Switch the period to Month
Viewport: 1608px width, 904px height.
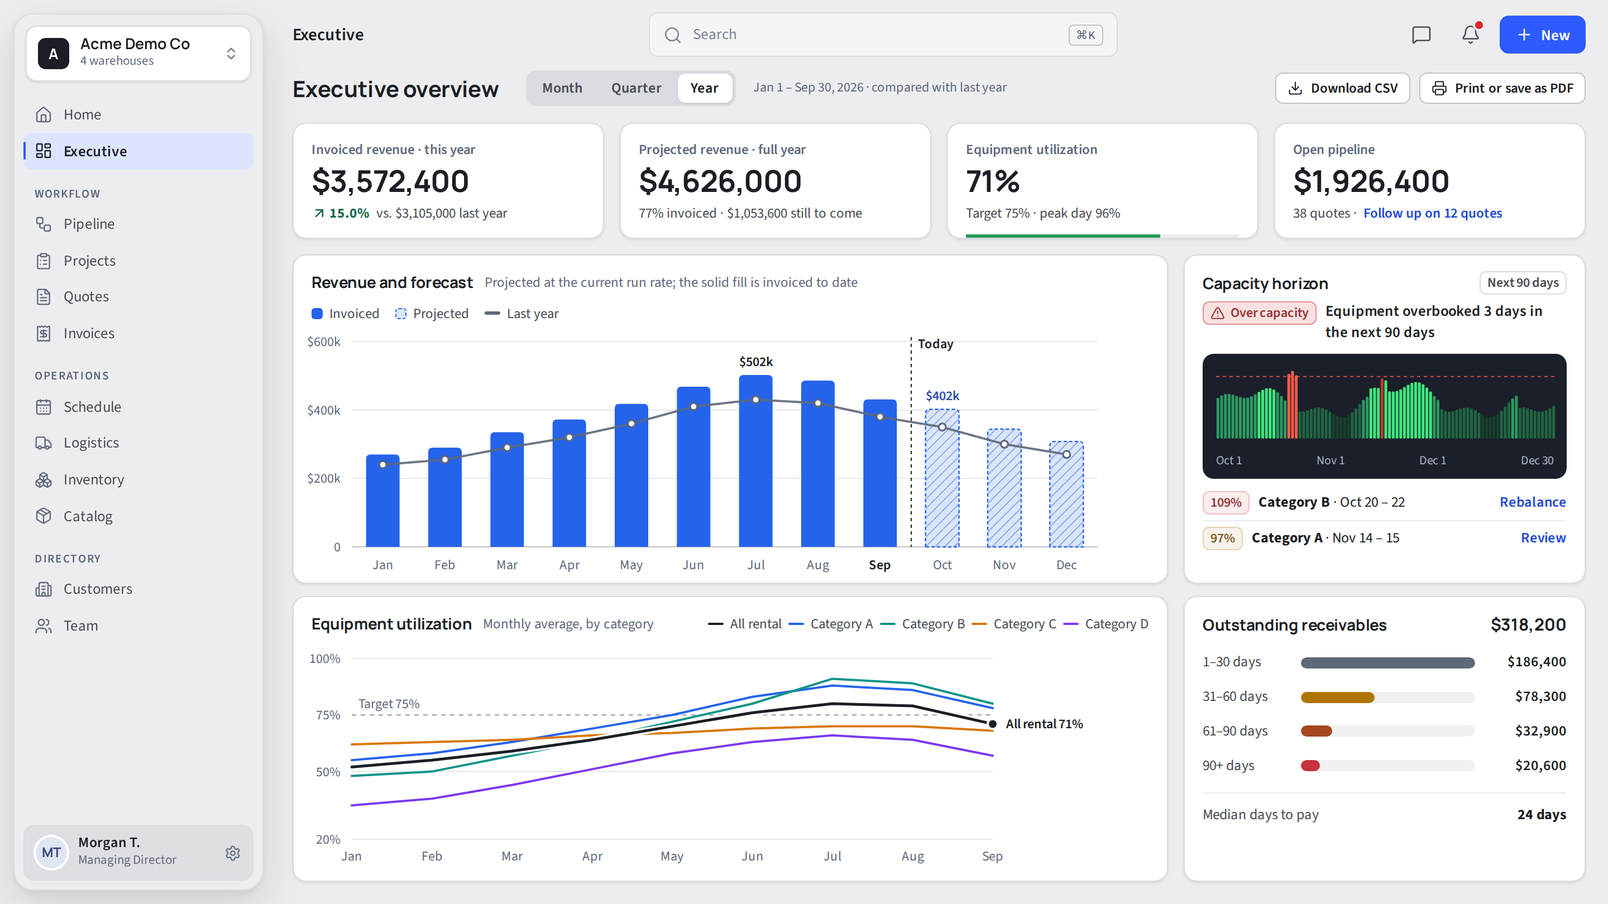562,88
